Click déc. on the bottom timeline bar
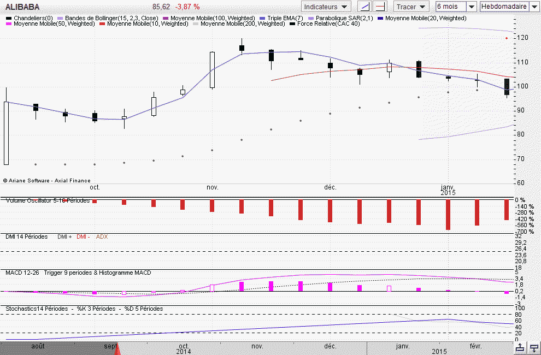This screenshot has height=355, width=541. [x=330, y=346]
